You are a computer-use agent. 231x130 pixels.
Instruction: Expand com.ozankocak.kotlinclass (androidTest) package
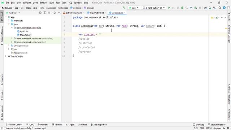[x=12, y=39]
